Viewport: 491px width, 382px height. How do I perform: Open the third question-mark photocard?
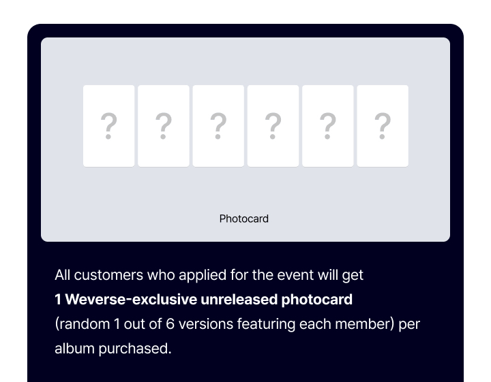pyautogui.click(x=218, y=126)
